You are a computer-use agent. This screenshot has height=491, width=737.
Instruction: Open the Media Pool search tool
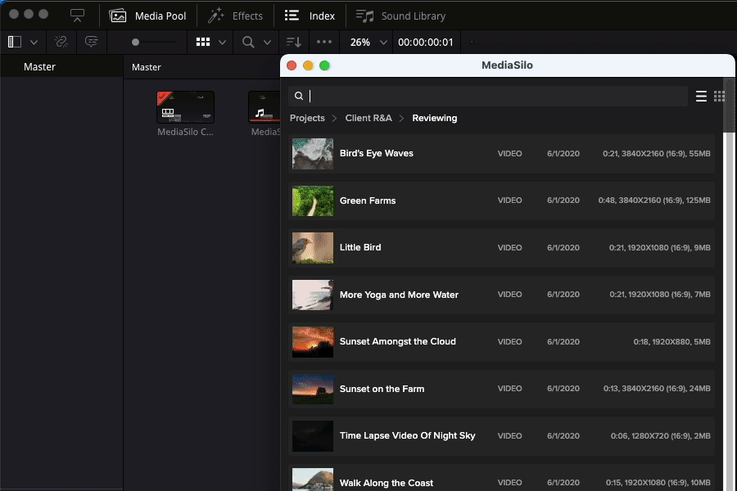246,42
